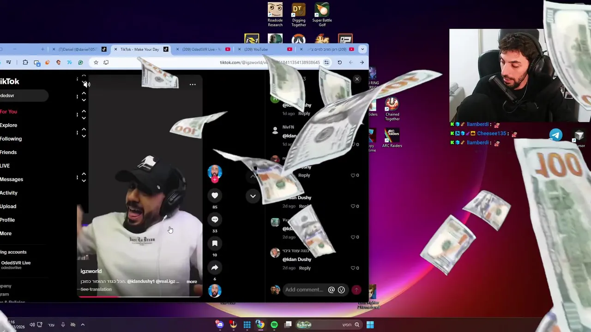Toggle the microphone tray icon
This screenshot has width=591, height=332.
click(63, 325)
